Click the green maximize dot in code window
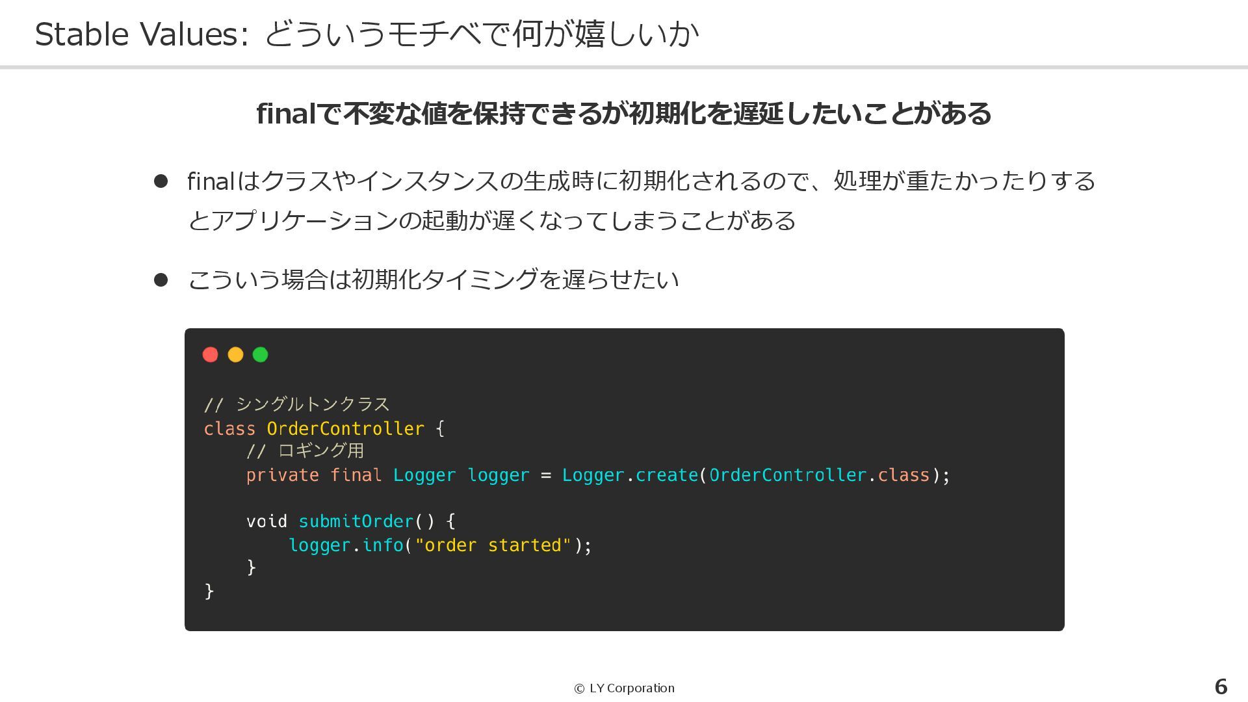 tap(260, 354)
